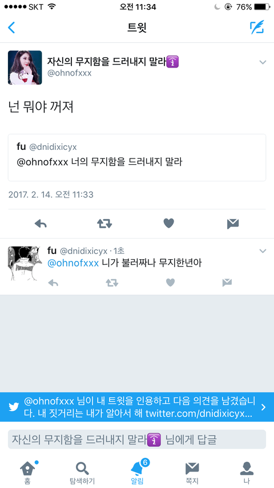274x488 pixels.
Task: Switch to the 홈 tab
Action: 27,473
